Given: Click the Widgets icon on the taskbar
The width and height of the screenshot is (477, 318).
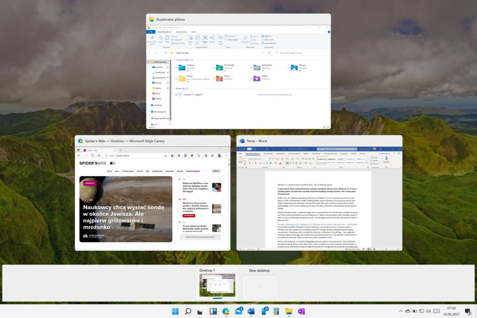Looking at the screenshot, I should click(x=213, y=311).
